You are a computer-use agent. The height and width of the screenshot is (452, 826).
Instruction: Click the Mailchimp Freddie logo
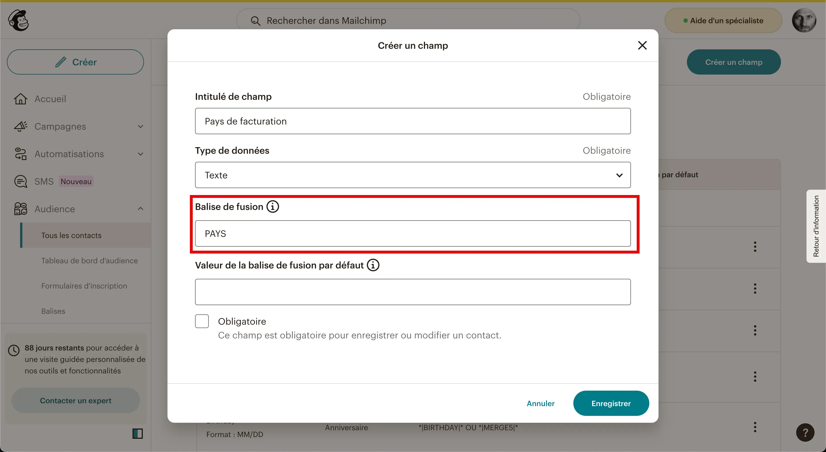(18, 20)
